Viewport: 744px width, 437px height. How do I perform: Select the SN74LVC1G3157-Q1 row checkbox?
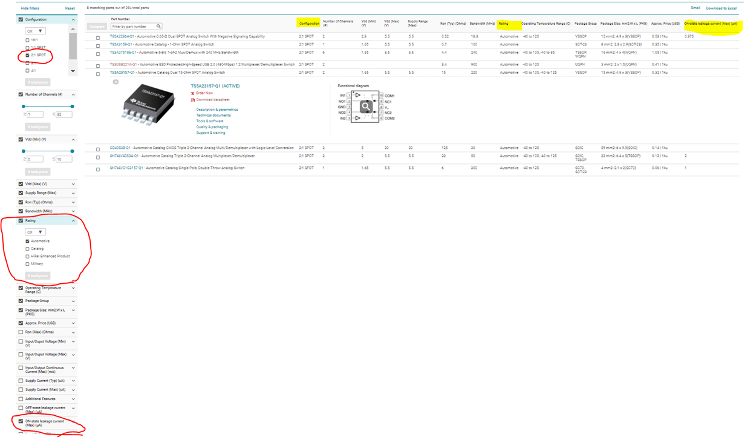point(98,169)
